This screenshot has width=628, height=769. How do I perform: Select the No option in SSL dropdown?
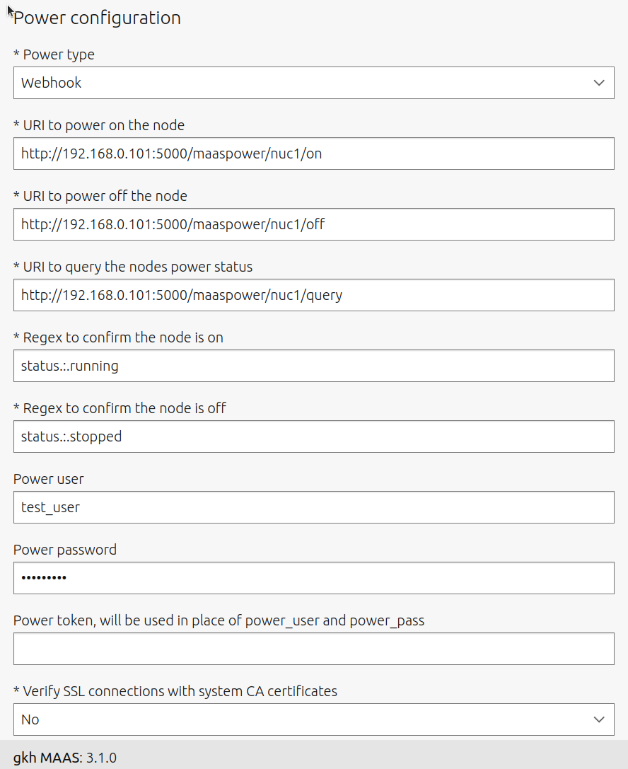[x=30, y=719]
